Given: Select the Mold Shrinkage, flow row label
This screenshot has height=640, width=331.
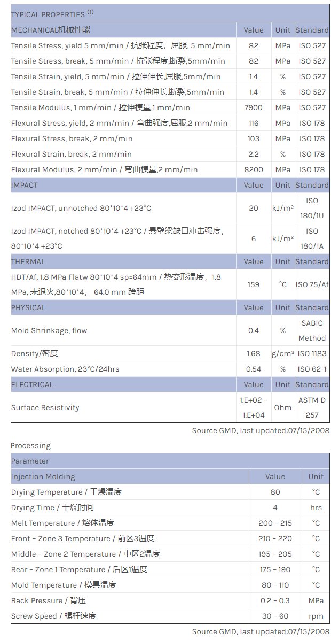Looking at the screenshot, I should (x=49, y=330).
